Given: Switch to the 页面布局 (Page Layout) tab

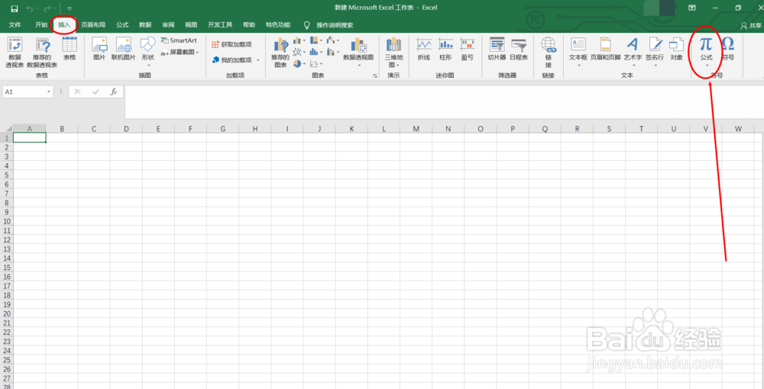Looking at the screenshot, I should click(93, 25).
